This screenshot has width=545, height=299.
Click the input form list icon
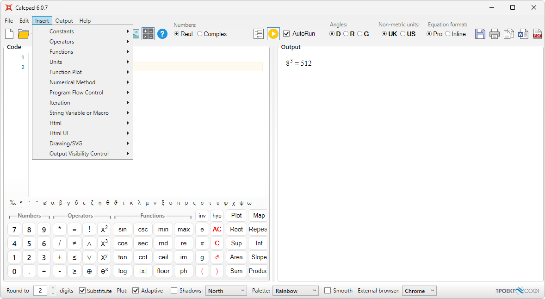(259, 34)
